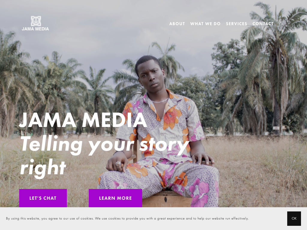The width and height of the screenshot is (307, 230).
Task: Dismiss the cookie banner with OK
Action: pos(294,218)
